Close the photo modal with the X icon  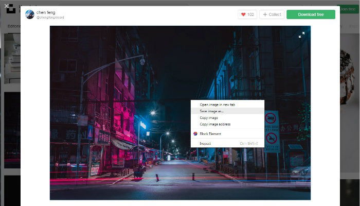[6, 6]
